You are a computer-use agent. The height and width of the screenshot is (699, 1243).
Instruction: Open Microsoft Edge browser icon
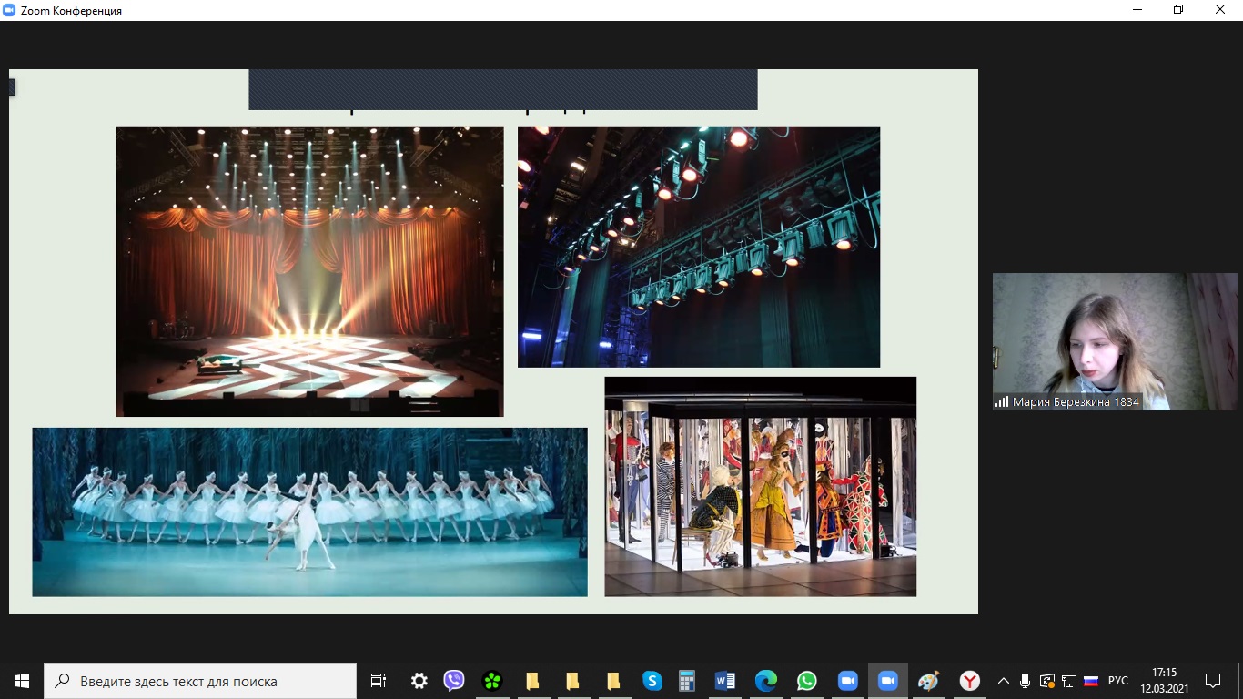point(766,681)
